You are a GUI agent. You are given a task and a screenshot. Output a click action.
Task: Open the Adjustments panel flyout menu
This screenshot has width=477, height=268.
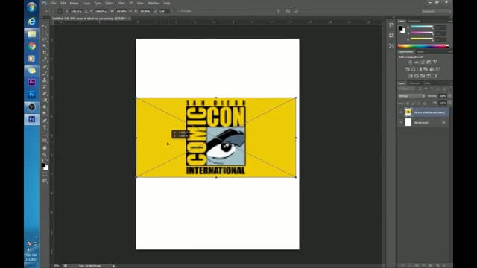tap(450, 52)
